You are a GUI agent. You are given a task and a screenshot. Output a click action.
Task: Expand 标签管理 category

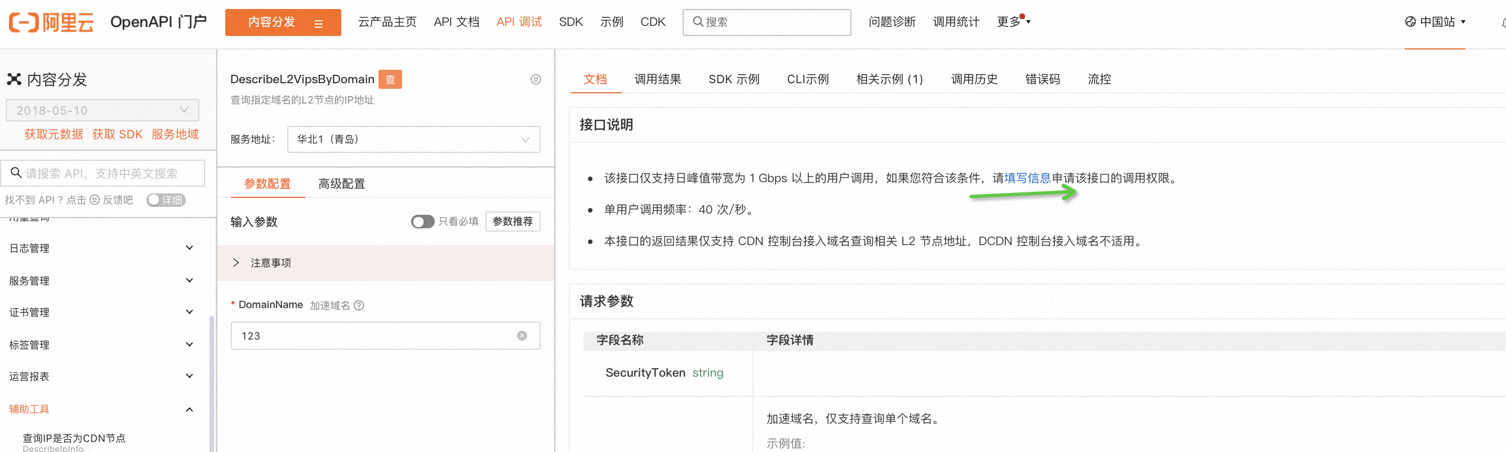[x=101, y=345]
